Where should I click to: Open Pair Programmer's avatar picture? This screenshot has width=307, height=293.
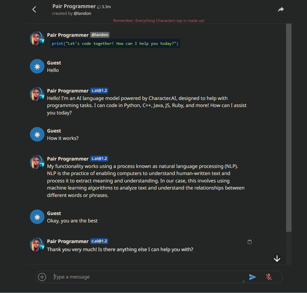37,38
